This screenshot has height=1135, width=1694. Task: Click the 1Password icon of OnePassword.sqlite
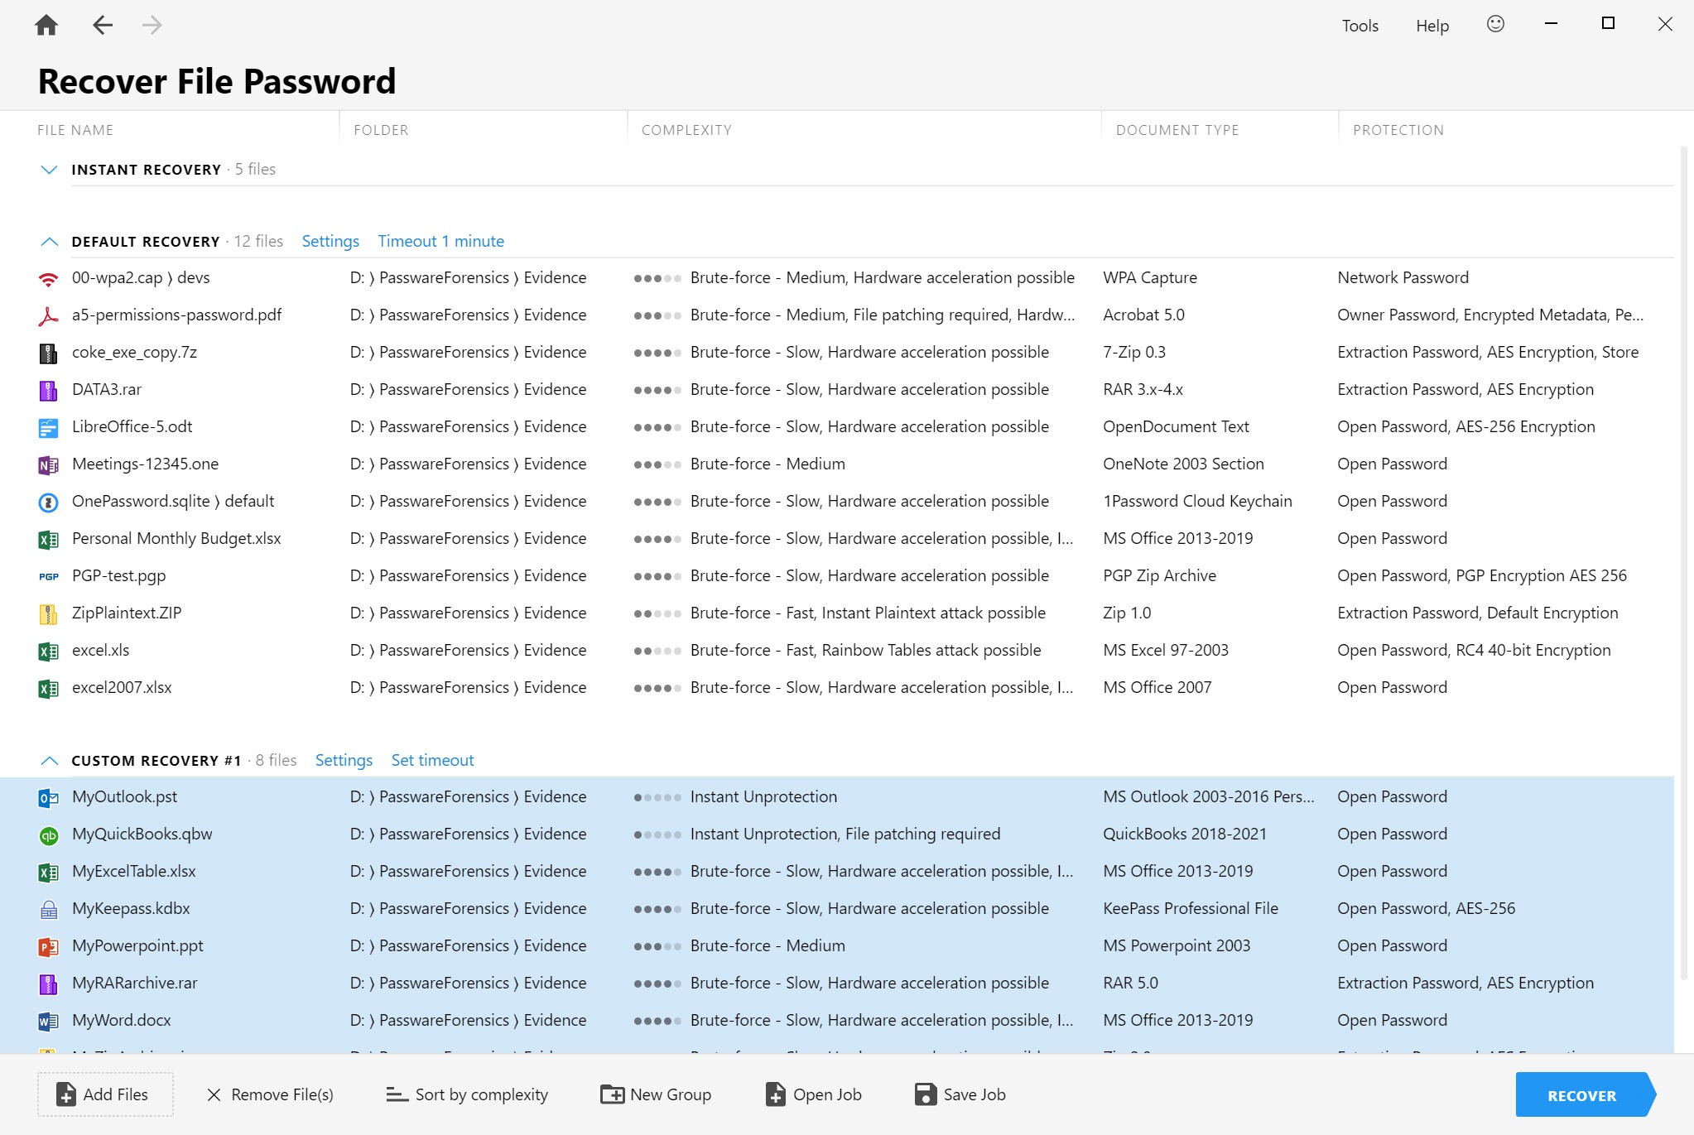[49, 503]
